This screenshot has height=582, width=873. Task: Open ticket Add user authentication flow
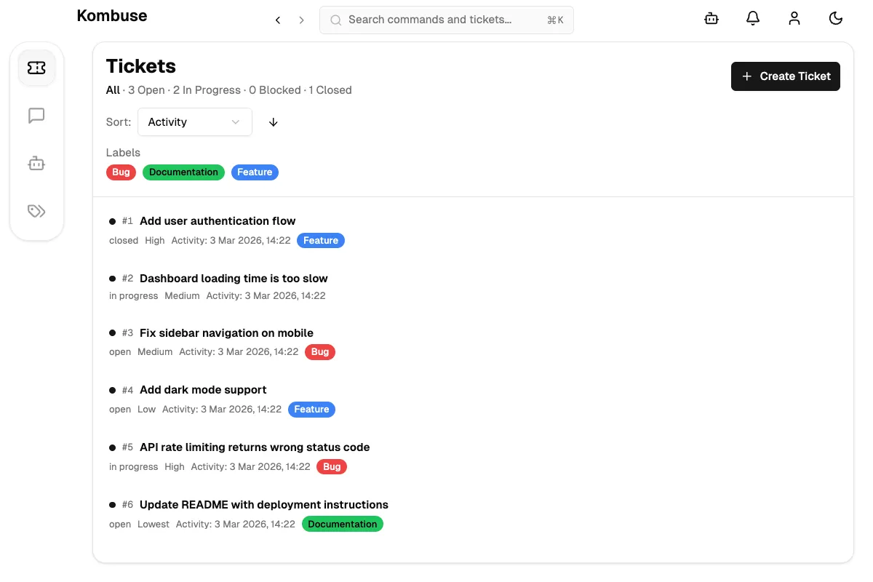coord(218,221)
